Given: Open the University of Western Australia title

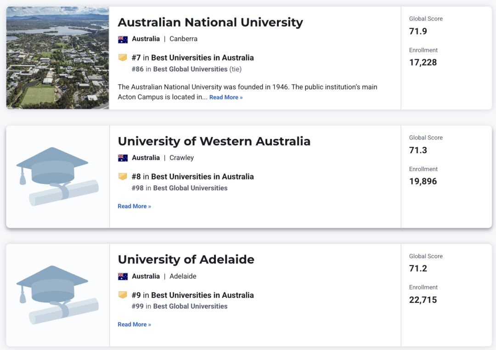Looking at the screenshot, I should [x=214, y=141].
